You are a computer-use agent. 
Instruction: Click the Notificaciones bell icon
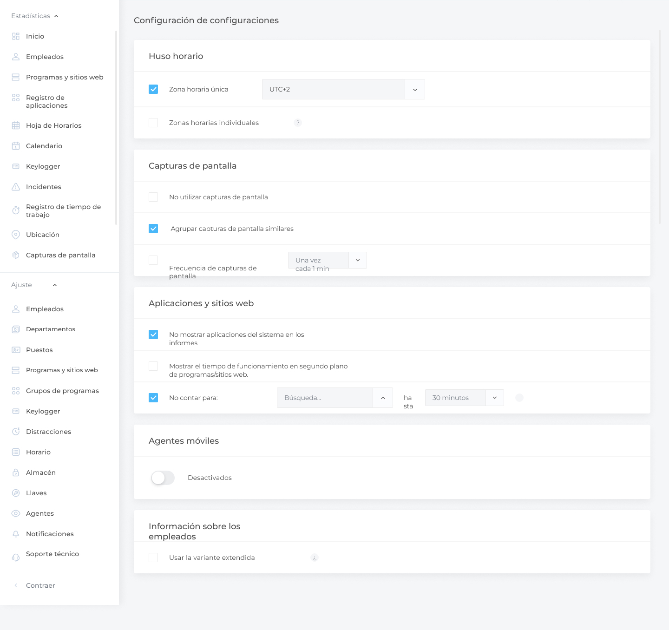pos(16,534)
